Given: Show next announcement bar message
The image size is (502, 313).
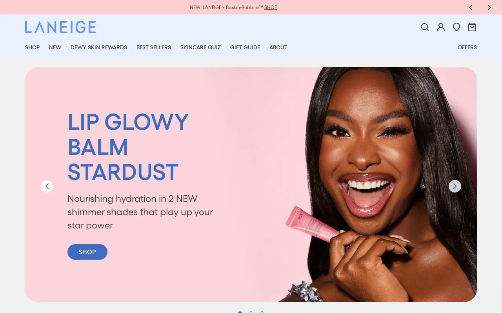Looking at the screenshot, I should pyautogui.click(x=489, y=7).
